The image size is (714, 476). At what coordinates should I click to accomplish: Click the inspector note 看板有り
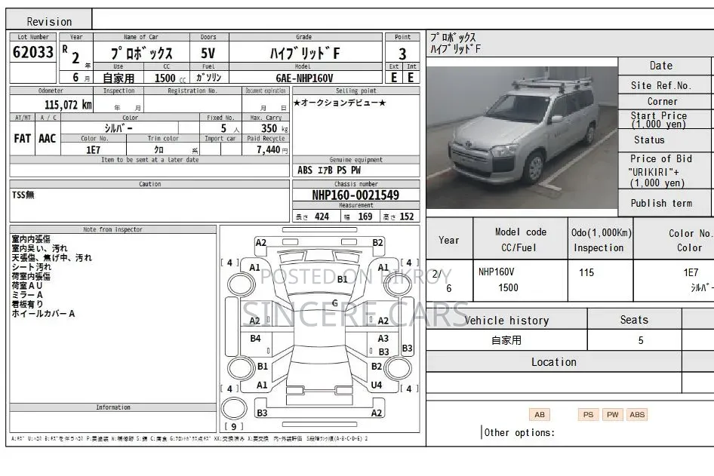pyautogui.click(x=27, y=304)
